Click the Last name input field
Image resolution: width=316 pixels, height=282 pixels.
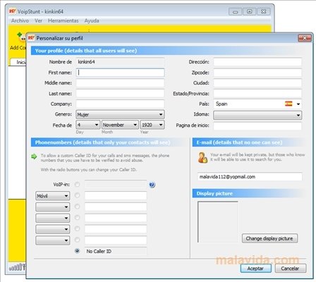tap(120, 94)
